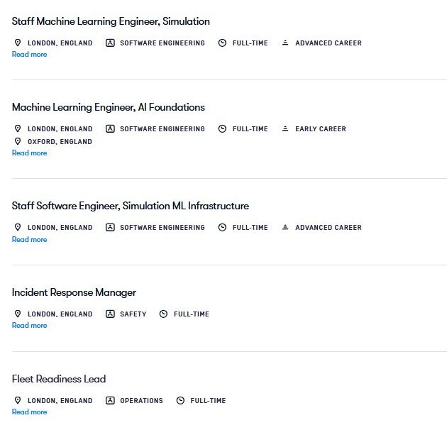Open Read more for Simulation ML Infrastructure job
Viewport: 447px width, 430px height.
click(x=29, y=240)
